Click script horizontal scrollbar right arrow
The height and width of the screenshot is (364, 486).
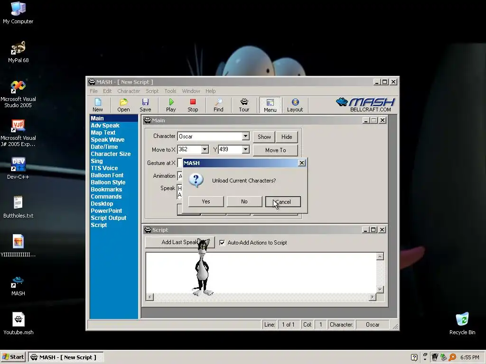pyautogui.click(x=372, y=297)
